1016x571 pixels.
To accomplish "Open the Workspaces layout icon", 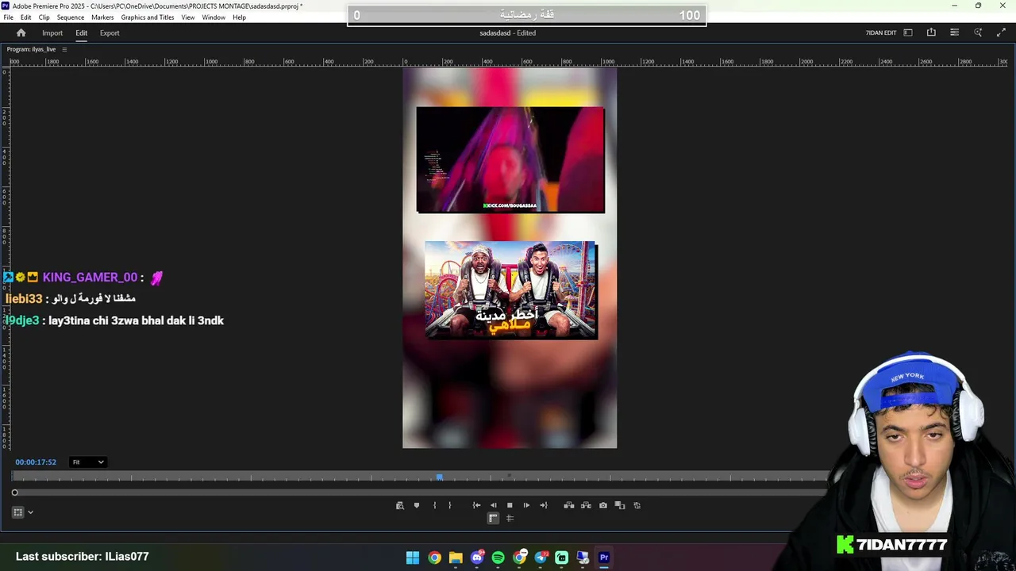I will tap(908, 33).
